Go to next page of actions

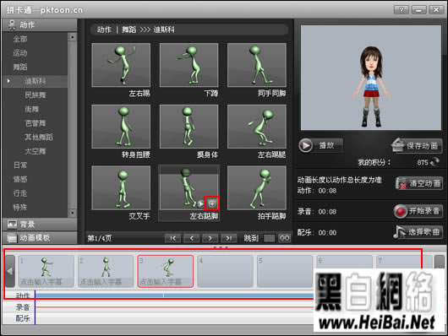210,238
